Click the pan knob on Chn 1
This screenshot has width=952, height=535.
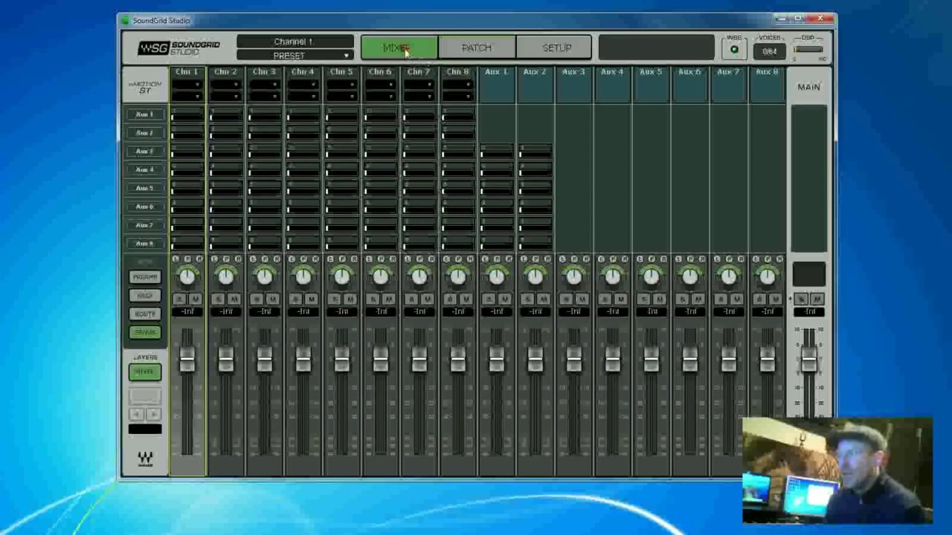click(187, 277)
